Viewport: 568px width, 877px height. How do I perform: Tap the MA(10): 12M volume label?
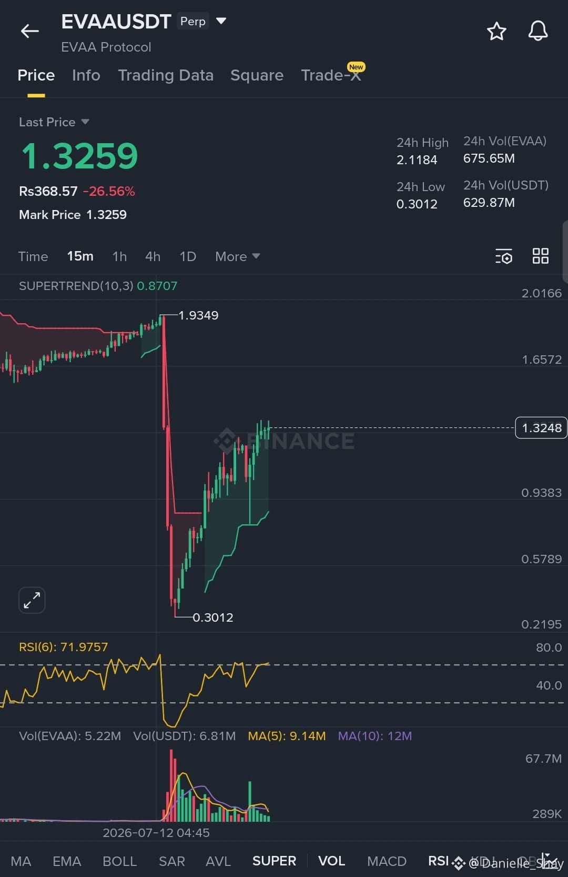coord(375,736)
